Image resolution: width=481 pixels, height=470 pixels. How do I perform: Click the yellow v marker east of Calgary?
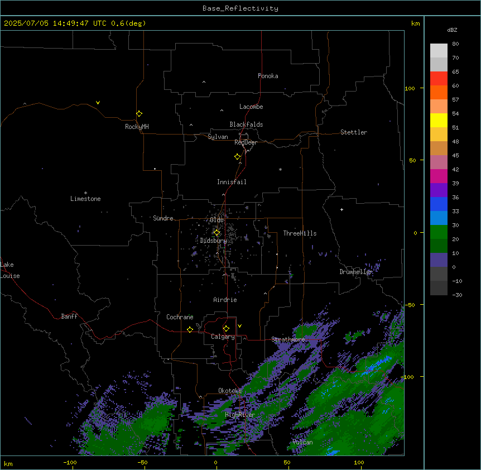(239, 326)
